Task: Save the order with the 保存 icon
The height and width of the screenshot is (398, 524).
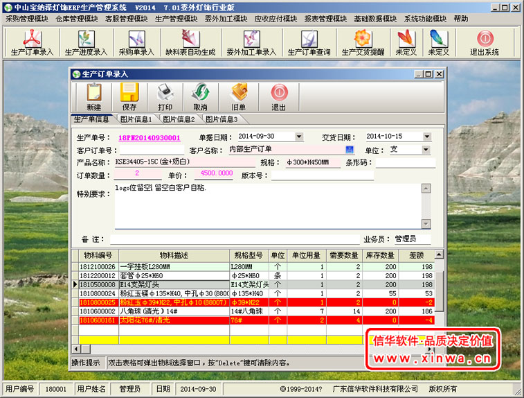Action: (x=129, y=97)
